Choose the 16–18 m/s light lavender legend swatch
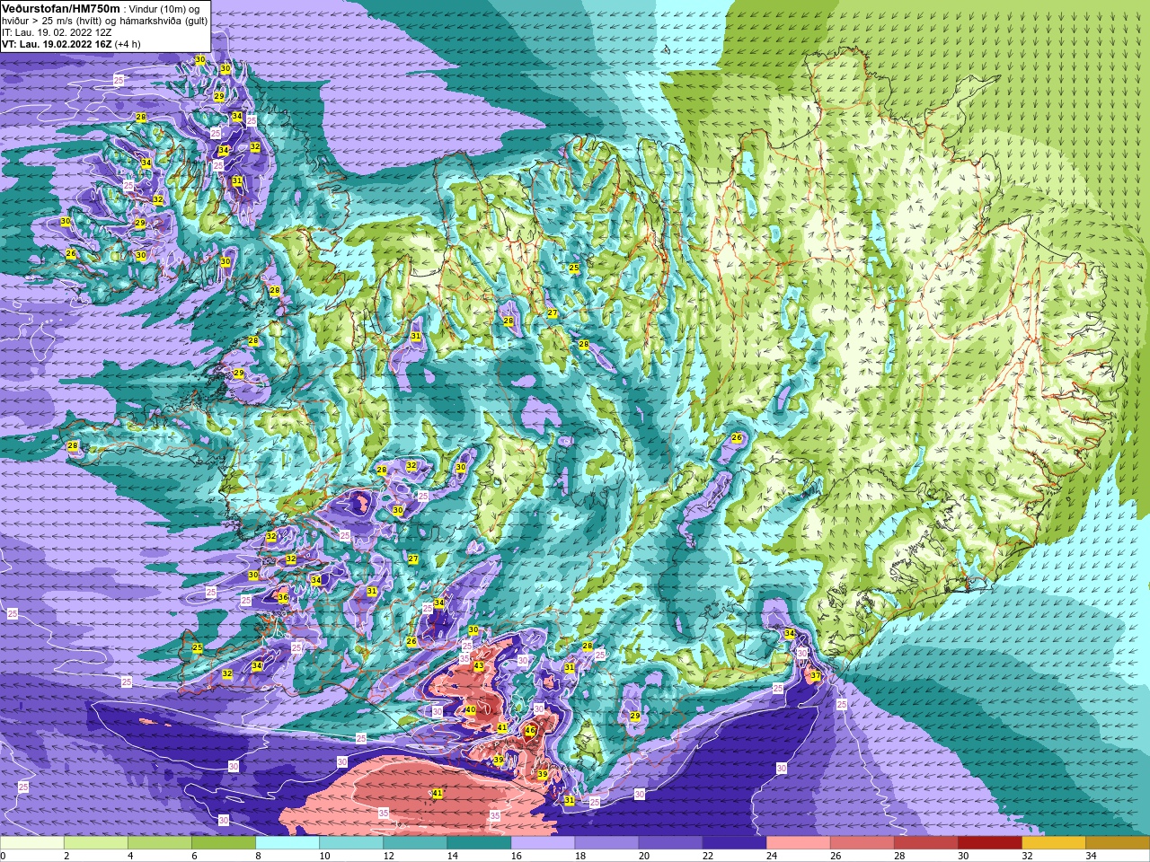 [543, 843]
